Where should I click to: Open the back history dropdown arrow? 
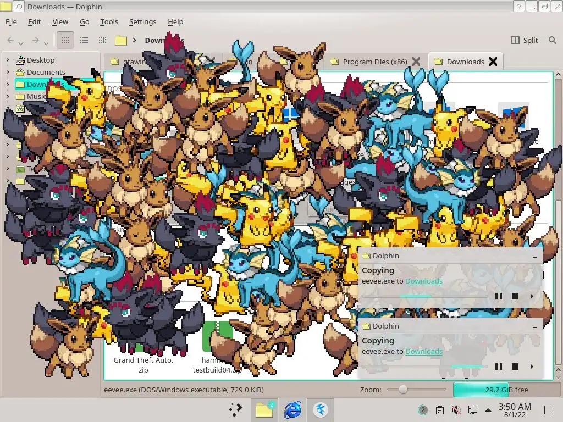click(x=21, y=43)
